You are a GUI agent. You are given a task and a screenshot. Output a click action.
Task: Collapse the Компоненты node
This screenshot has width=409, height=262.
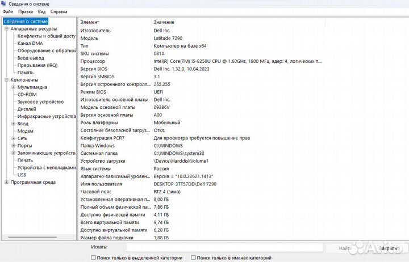point(6,80)
